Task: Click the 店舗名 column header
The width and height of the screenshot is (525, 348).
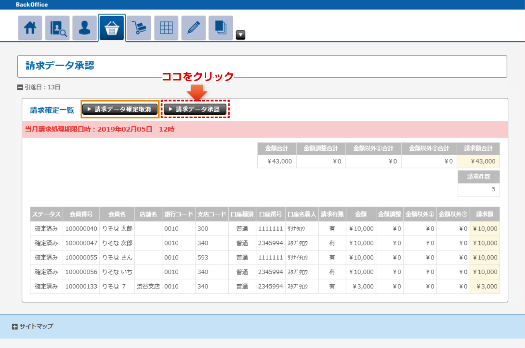Action: 148,214
